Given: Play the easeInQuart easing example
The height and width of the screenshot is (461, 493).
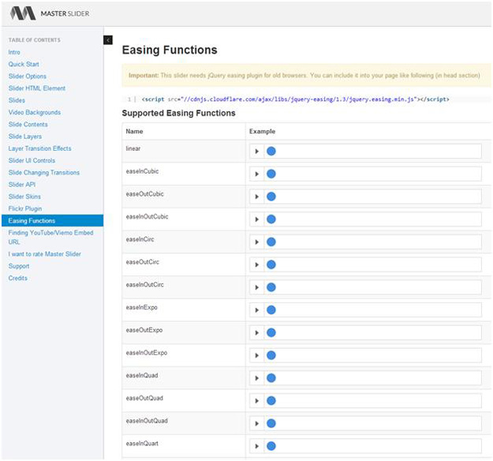Looking at the screenshot, I should 257,446.
